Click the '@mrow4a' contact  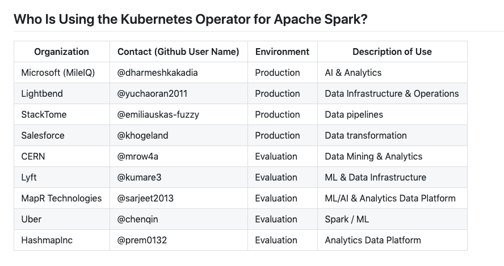[x=137, y=156]
